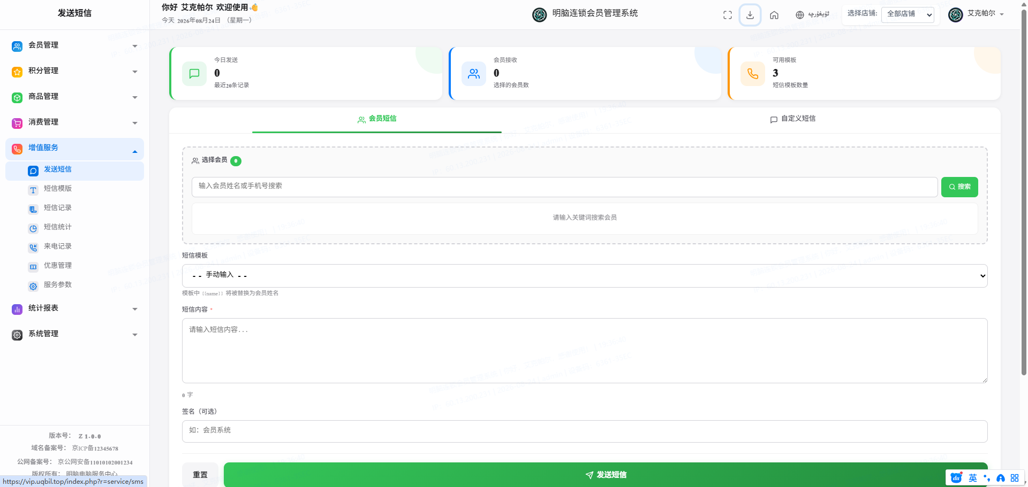Image resolution: width=1028 pixels, height=487 pixels.
Task: Click the 增值服务 phone icon
Action: click(x=17, y=149)
